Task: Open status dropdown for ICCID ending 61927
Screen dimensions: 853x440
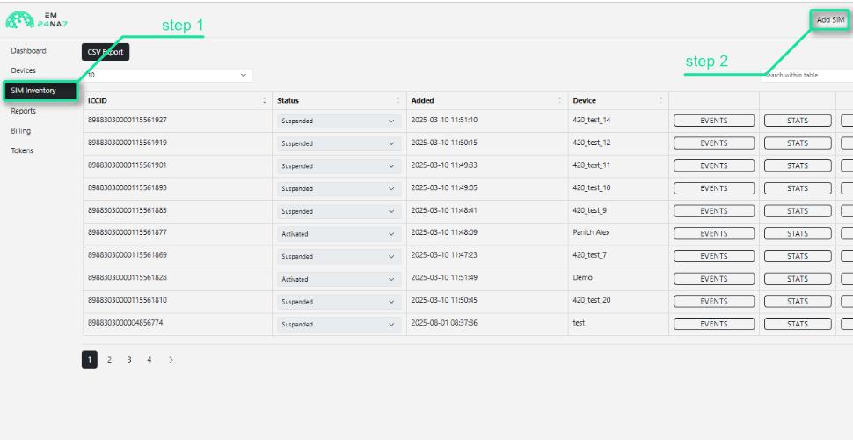Action: [339, 121]
